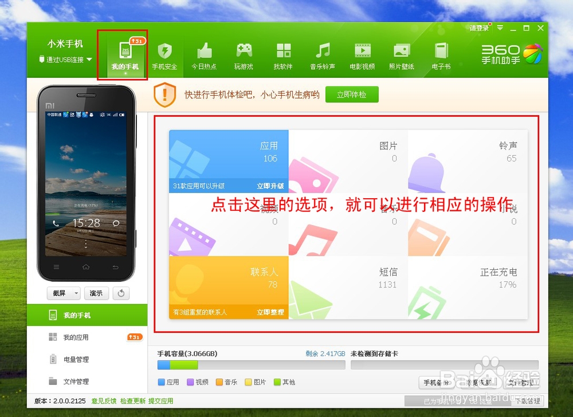Click the 数据恢复 button
Image resolution: width=573 pixels, height=417 pixels.
click(x=478, y=382)
